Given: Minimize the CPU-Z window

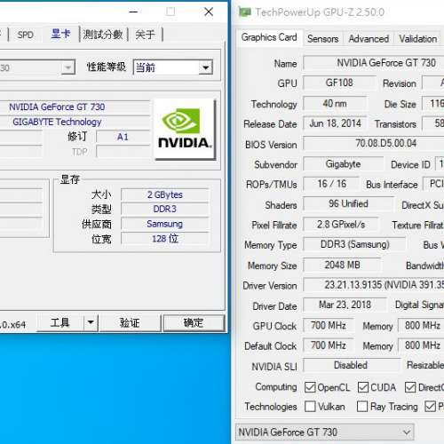Looking at the screenshot, I should [133, 12].
